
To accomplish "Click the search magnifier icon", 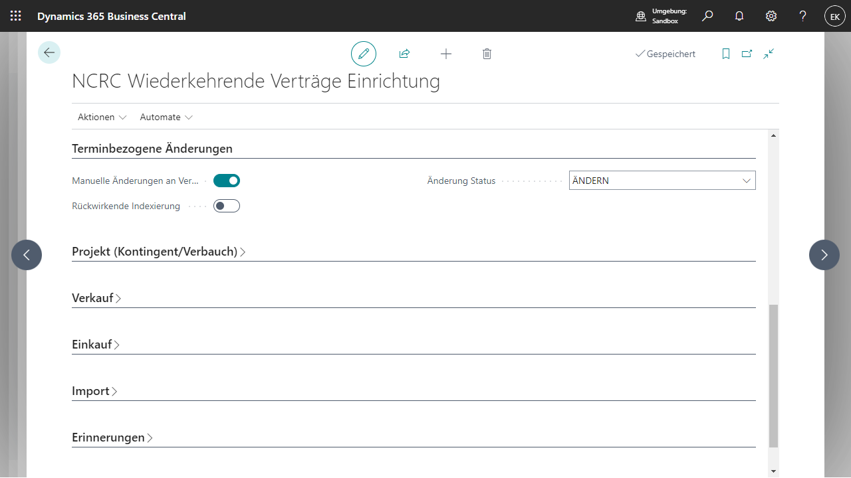I will click(707, 16).
